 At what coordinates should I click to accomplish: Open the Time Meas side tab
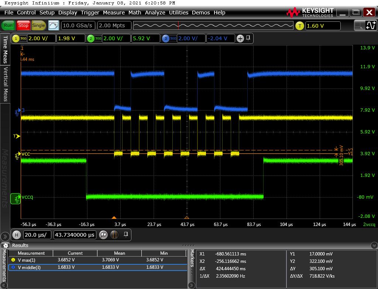click(5, 49)
